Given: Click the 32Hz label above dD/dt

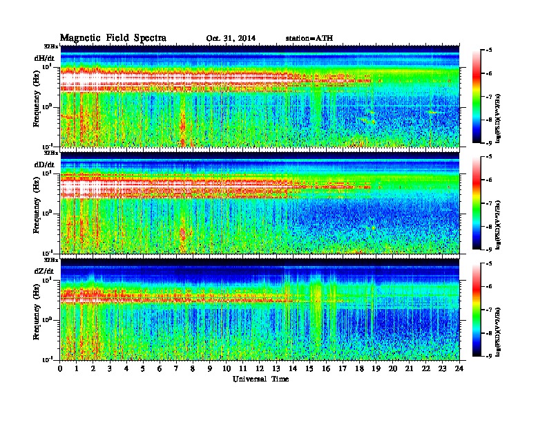Looking at the screenshot, I should pyautogui.click(x=51, y=153).
